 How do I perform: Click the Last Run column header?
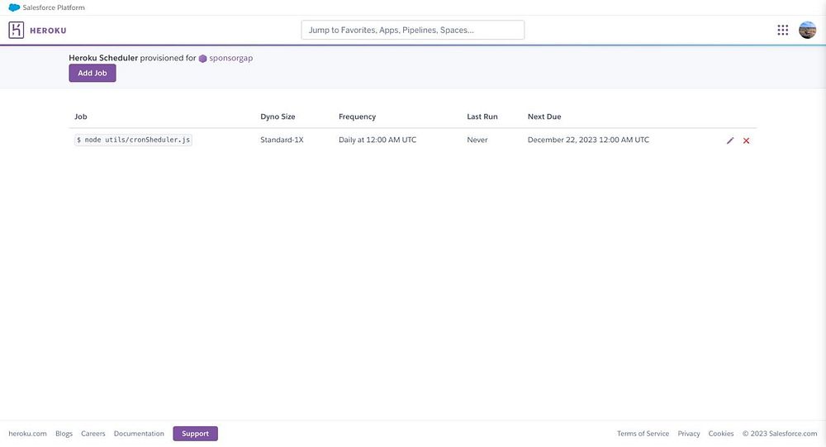point(482,117)
